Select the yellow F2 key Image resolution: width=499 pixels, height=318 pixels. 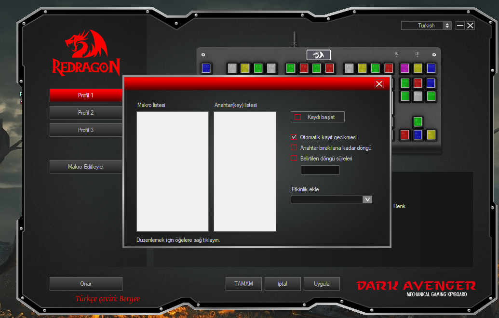tap(245, 68)
